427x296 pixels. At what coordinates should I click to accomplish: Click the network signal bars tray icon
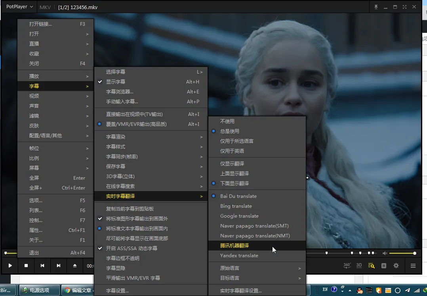tap(417, 290)
